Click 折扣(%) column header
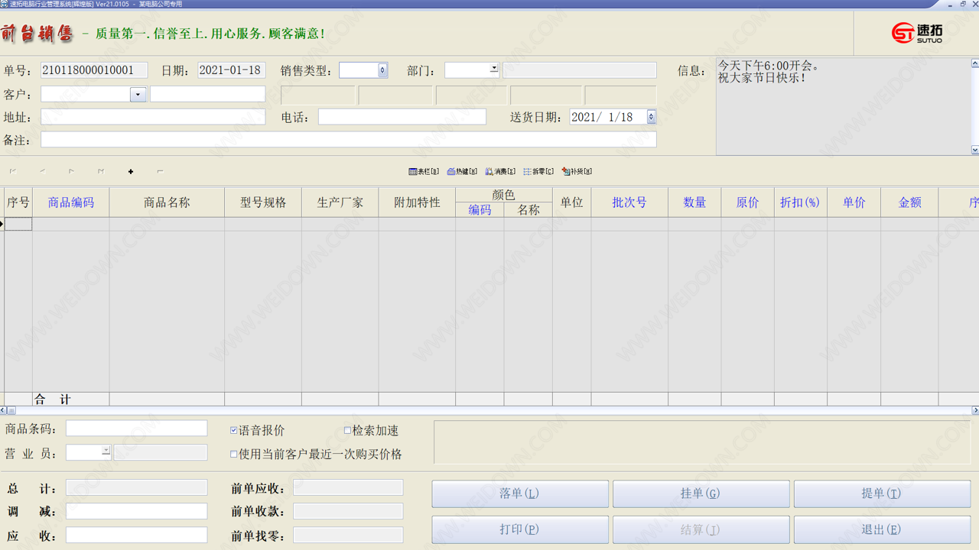The height and width of the screenshot is (550, 979). pyautogui.click(x=800, y=202)
